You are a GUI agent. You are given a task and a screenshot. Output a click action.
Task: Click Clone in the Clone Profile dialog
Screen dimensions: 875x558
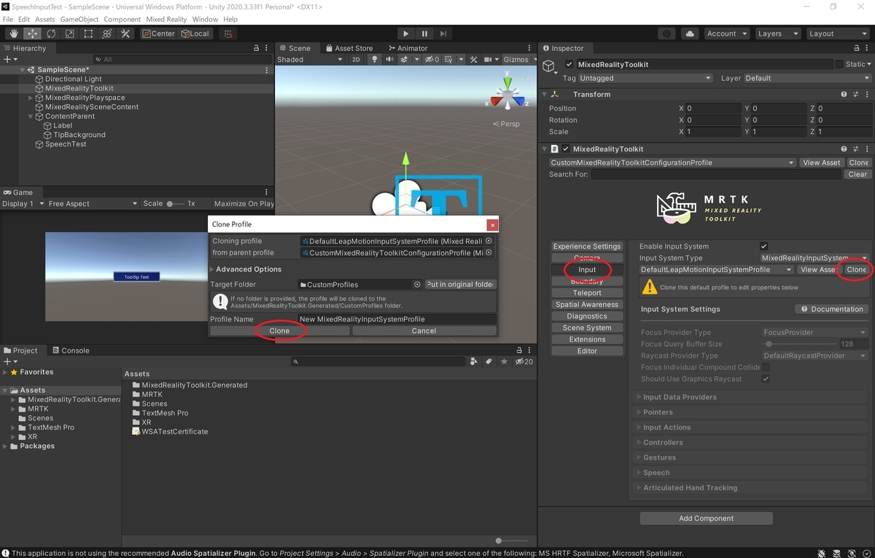click(x=279, y=331)
